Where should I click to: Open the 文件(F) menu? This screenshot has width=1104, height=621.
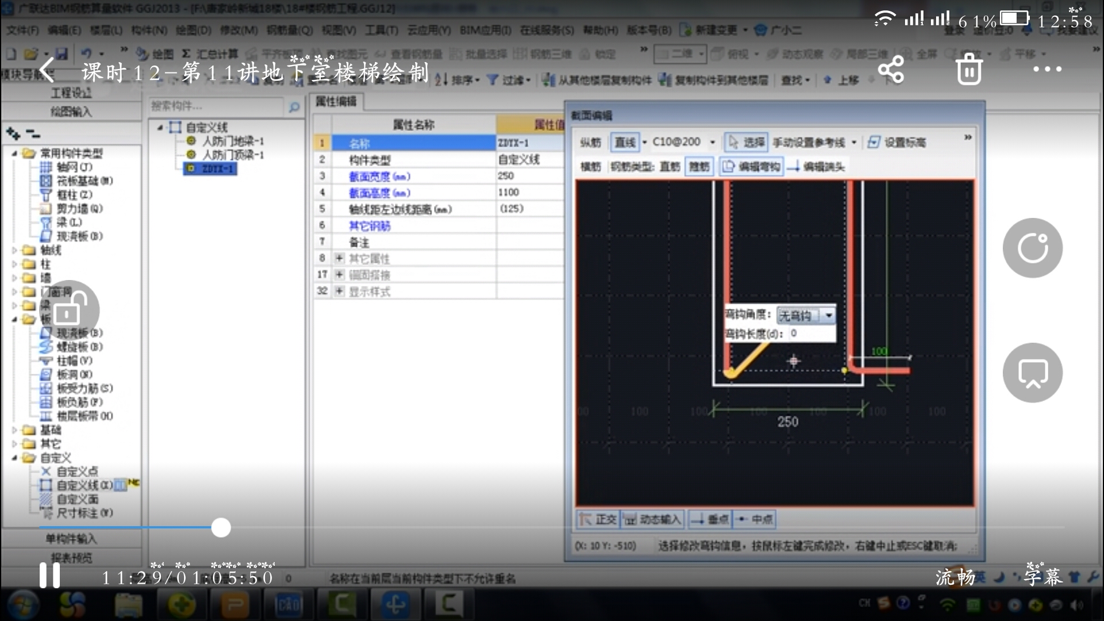pyautogui.click(x=23, y=30)
